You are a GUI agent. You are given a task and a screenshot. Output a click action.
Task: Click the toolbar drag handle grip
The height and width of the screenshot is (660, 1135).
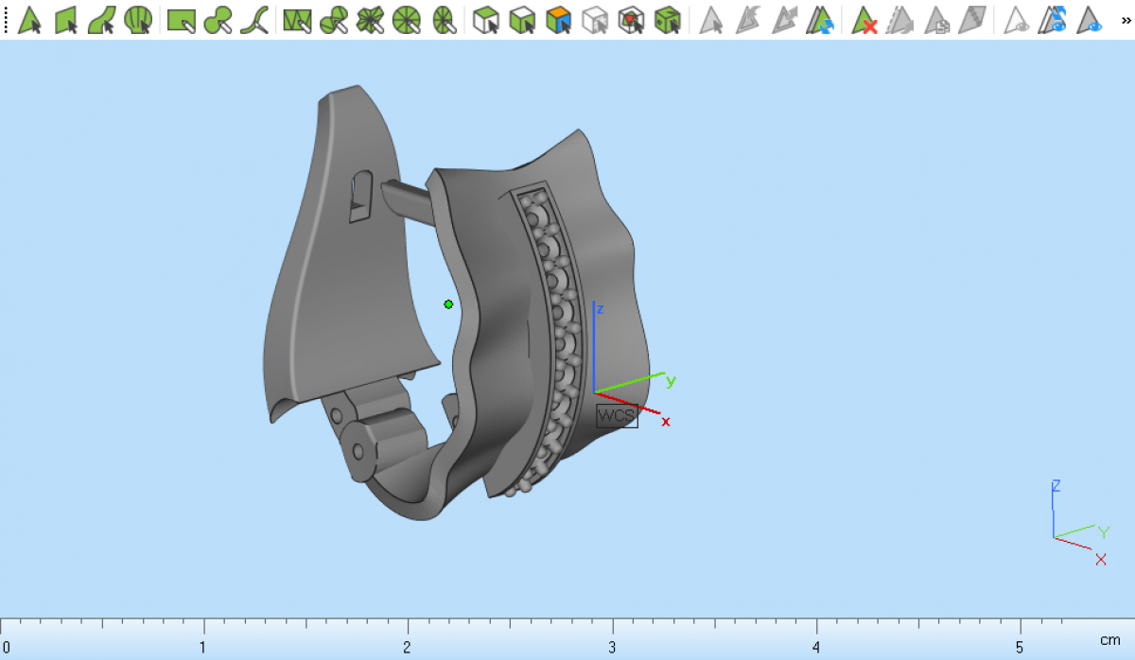click(x=6, y=20)
